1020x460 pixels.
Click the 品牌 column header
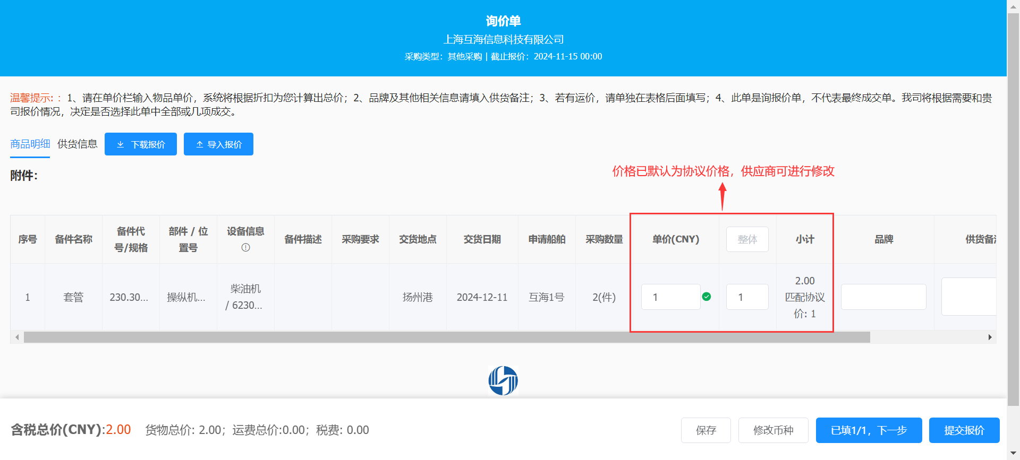pos(884,239)
